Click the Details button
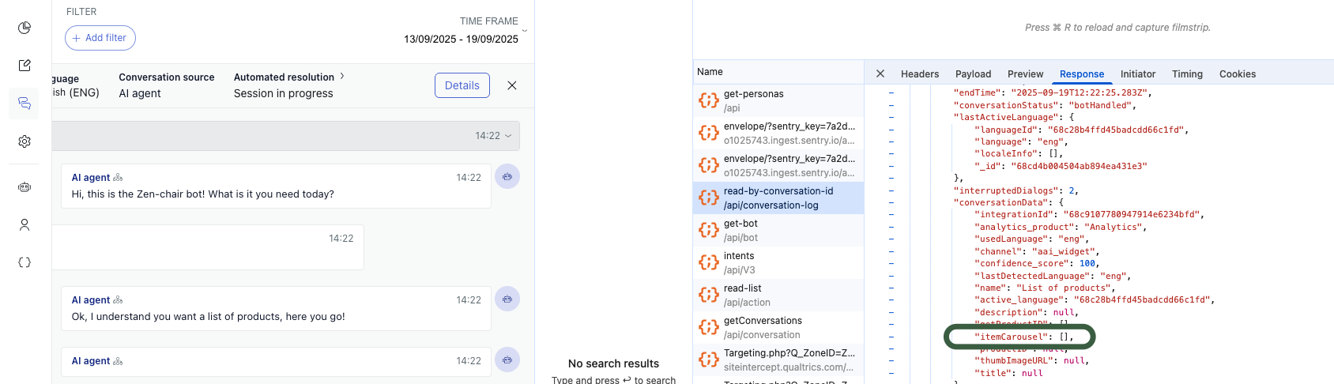This screenshot has width=1334, height=384. tap(462, 85)
